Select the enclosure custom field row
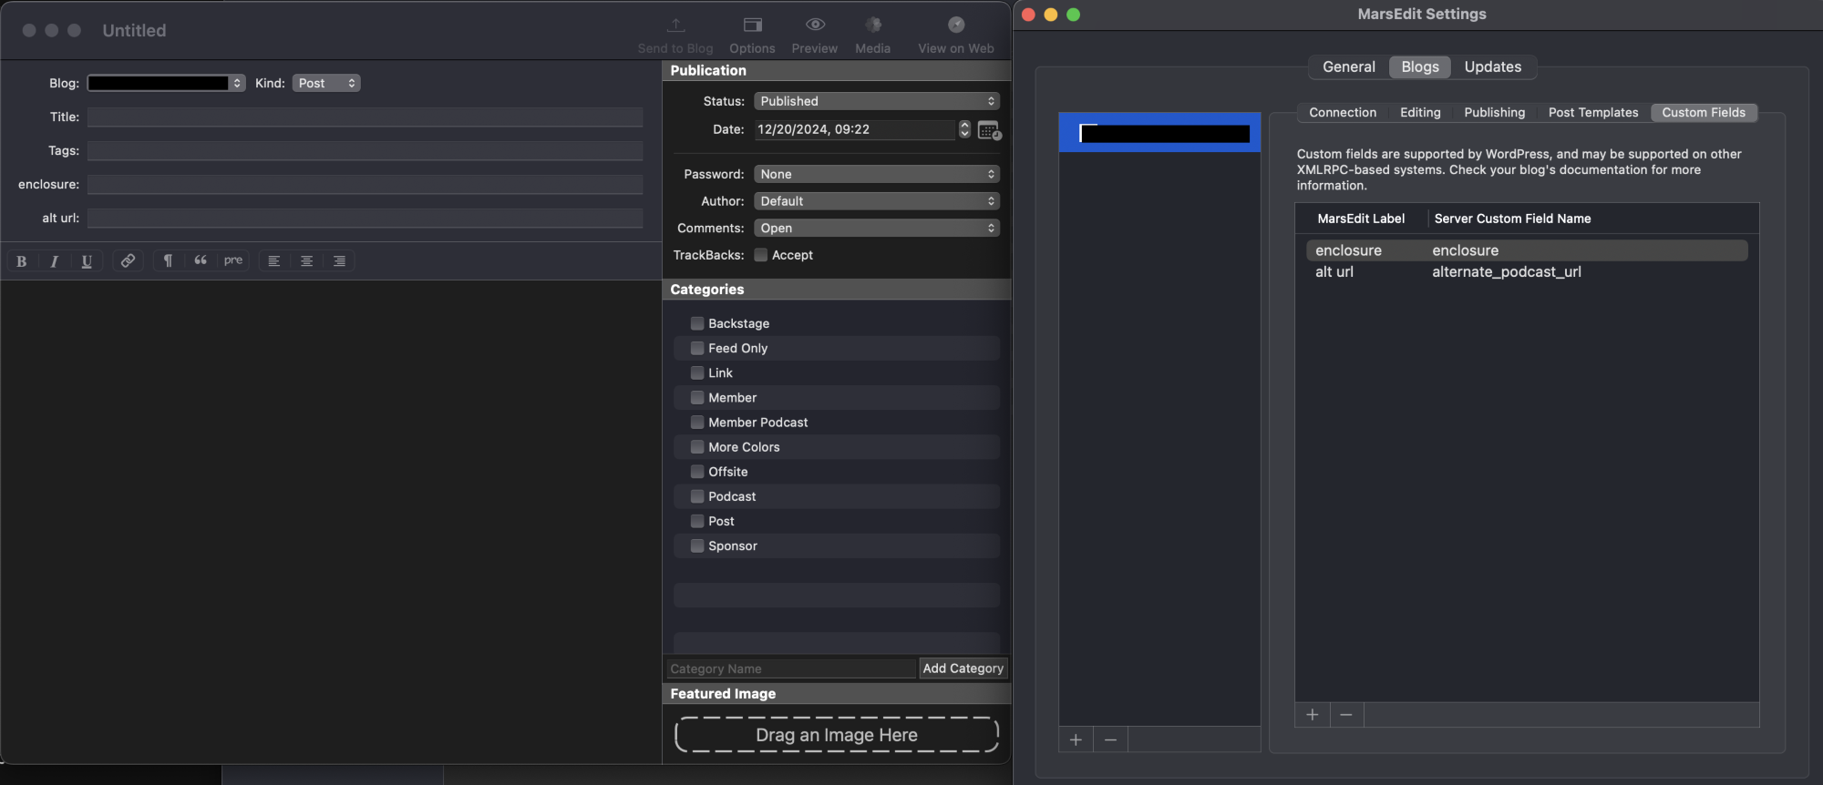This screenshot has height=785, width=1823. click(1527, 250)
